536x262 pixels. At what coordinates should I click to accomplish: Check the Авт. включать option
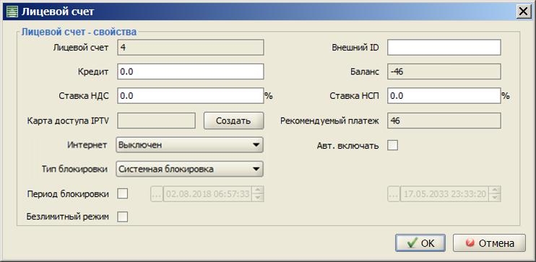click(392, 145)
